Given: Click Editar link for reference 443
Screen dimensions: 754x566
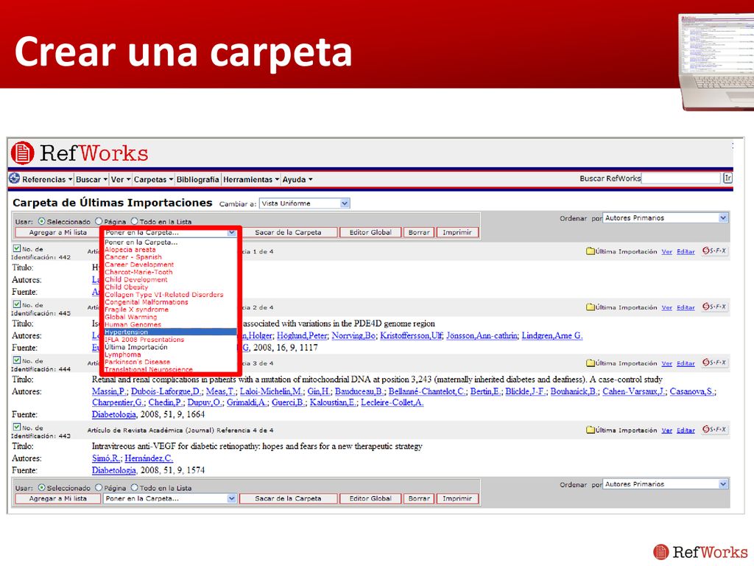Looking at the screenshot, I should [686, 430].
